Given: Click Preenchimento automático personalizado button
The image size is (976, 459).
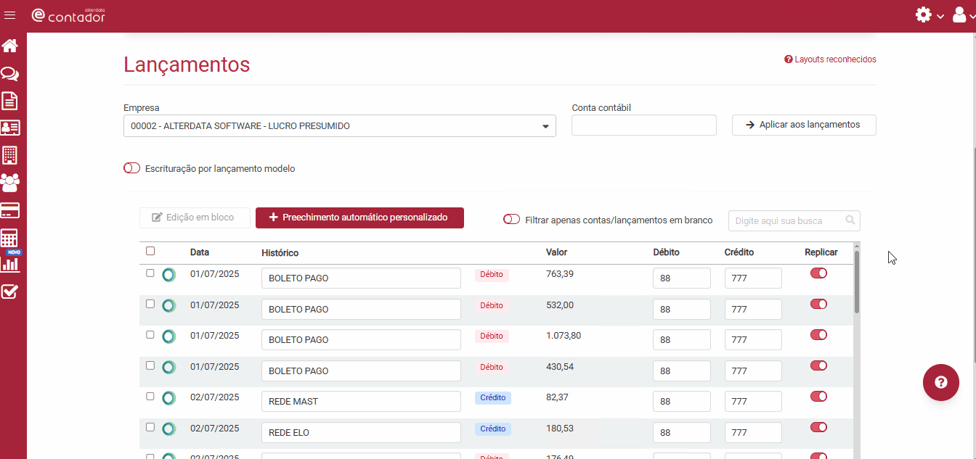Looking at the screenshot, I should [359, 218].
